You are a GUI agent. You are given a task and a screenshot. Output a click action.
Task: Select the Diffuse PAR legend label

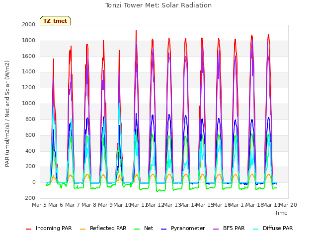(x=278, y=228)
